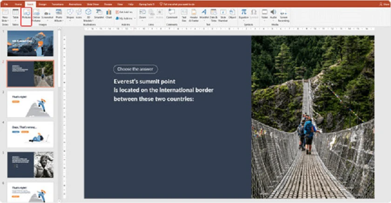Select slide 4 thumbnail "Oops, That's wrong"
391x203 pixels.
click(30, 135)
